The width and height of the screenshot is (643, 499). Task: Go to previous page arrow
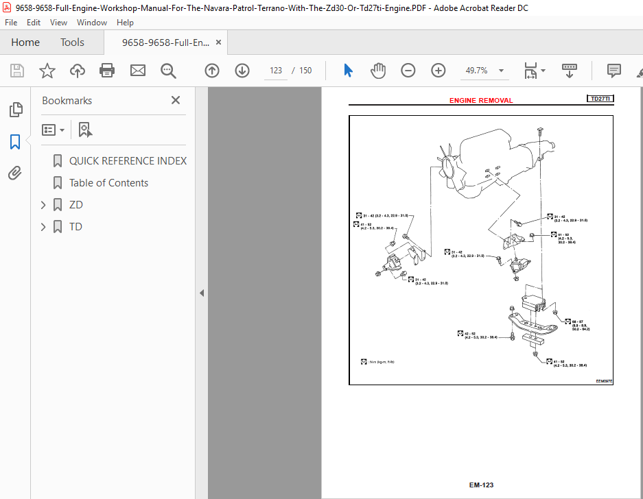[x=212, y=71]
